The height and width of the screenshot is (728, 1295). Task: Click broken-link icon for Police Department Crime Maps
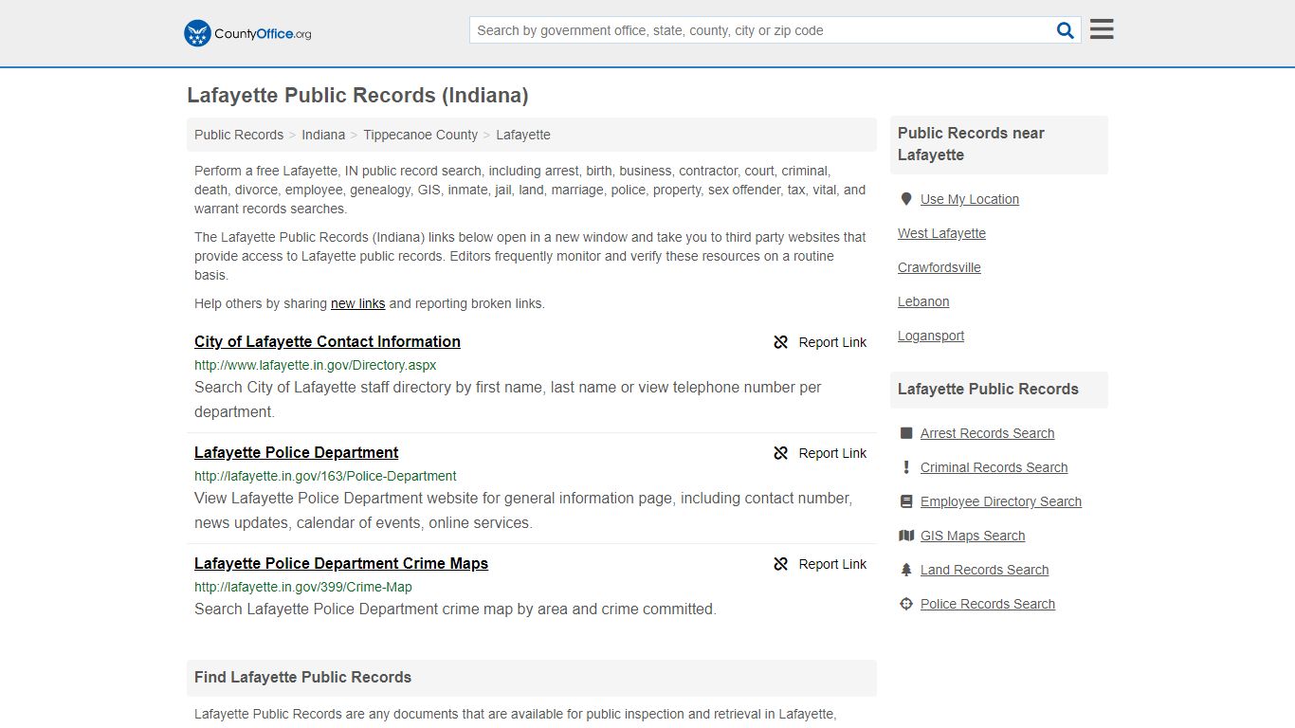click(x=781, y=564)
